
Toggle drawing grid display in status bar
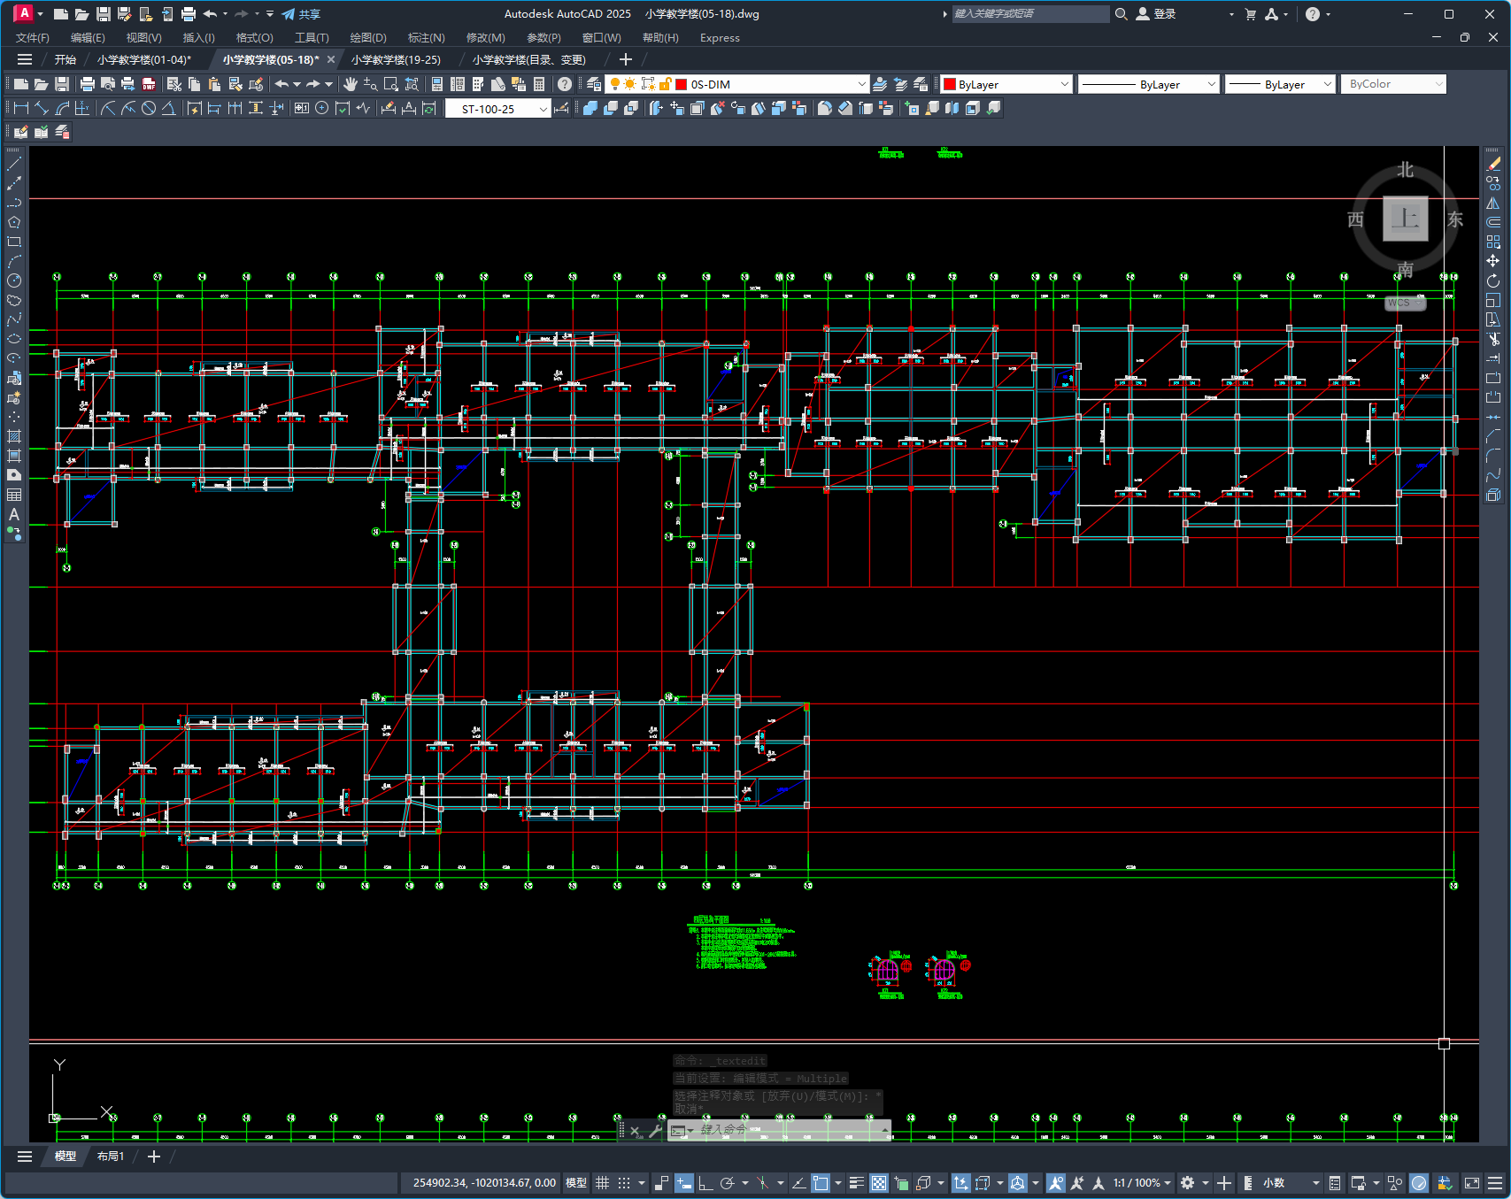[603, 1183]
